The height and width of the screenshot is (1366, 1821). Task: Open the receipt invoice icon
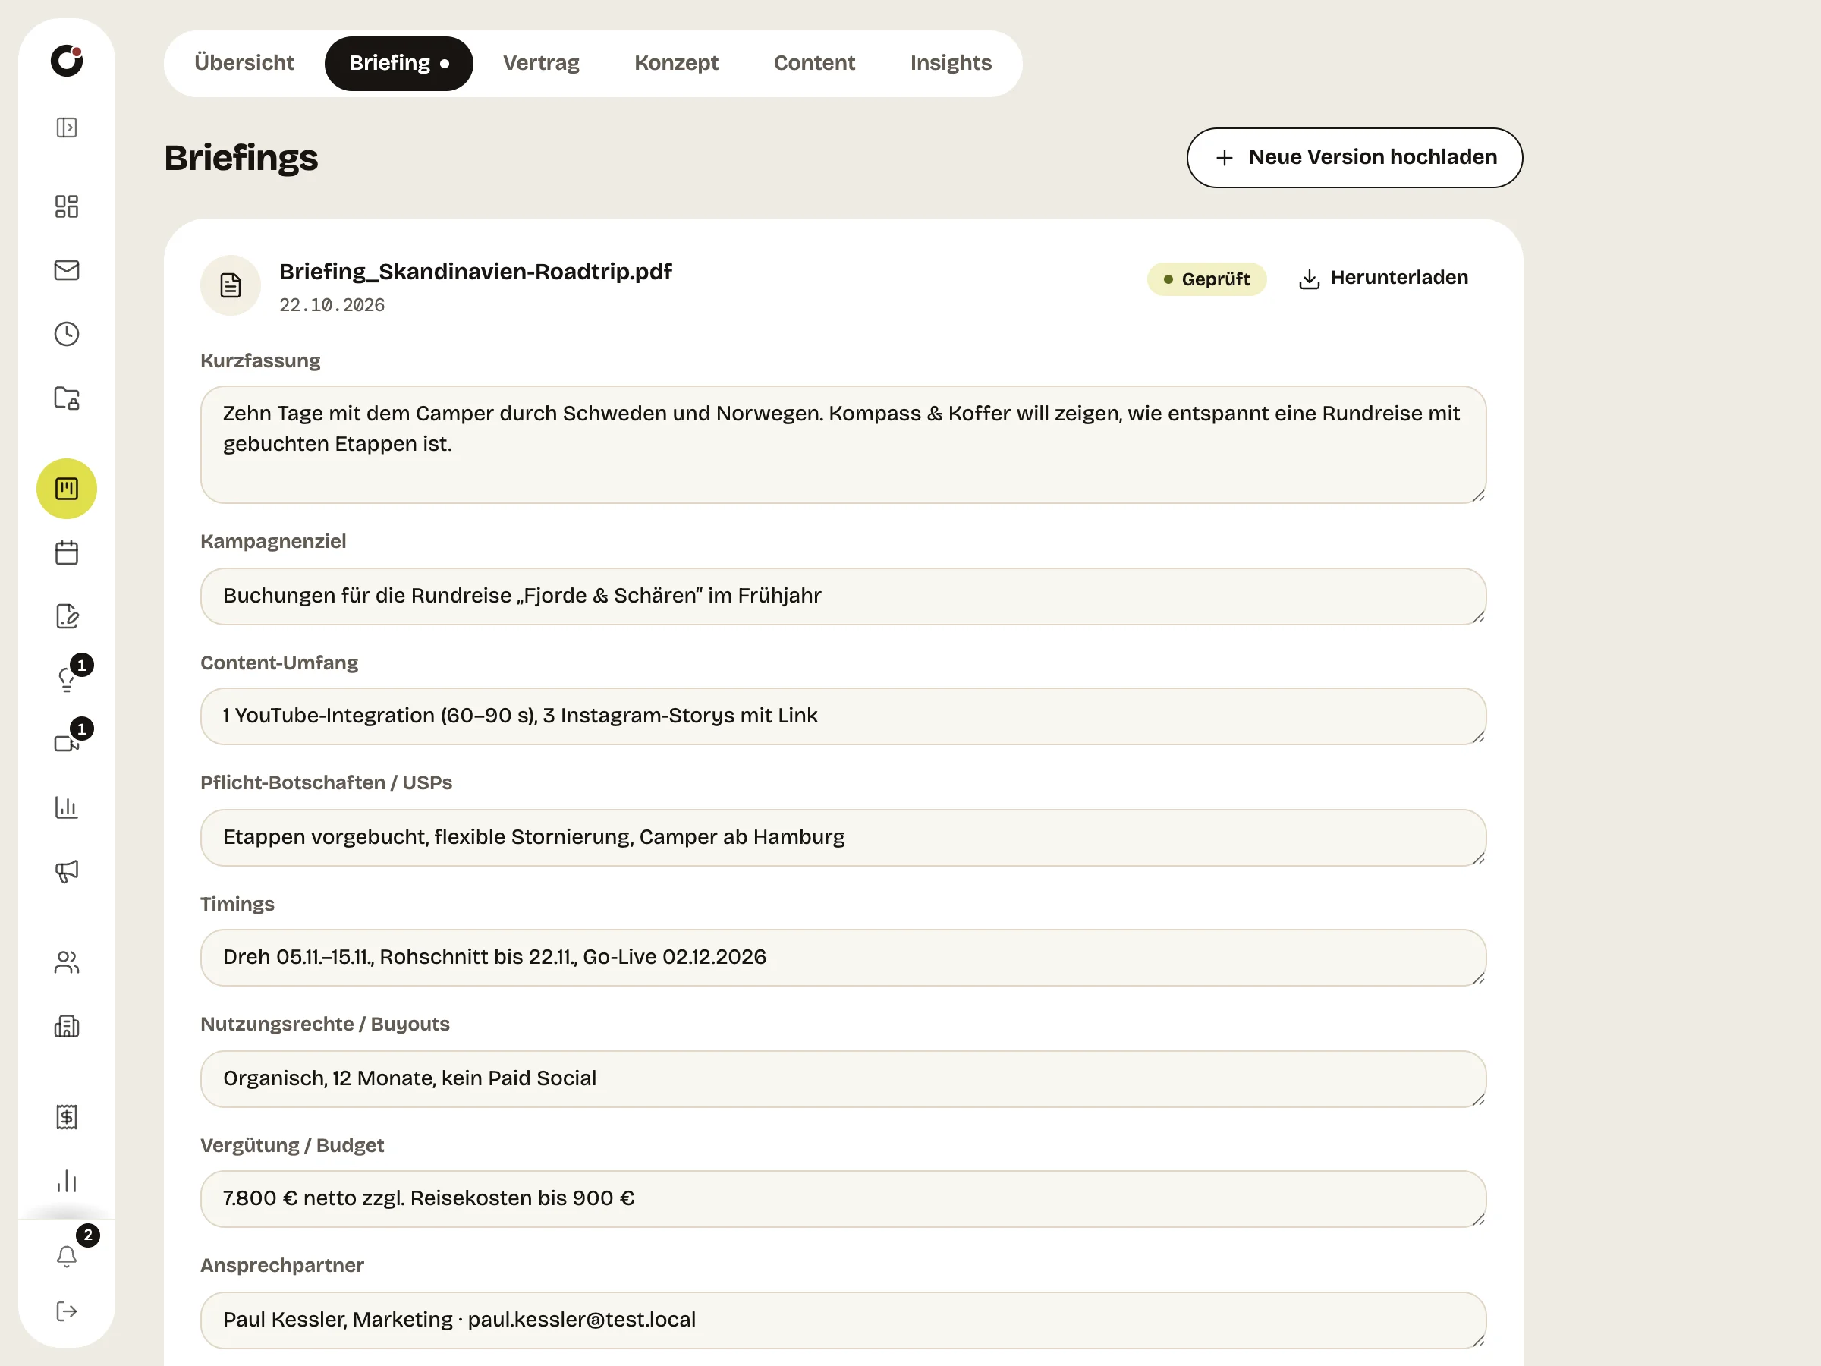(x=67, y=1117)
